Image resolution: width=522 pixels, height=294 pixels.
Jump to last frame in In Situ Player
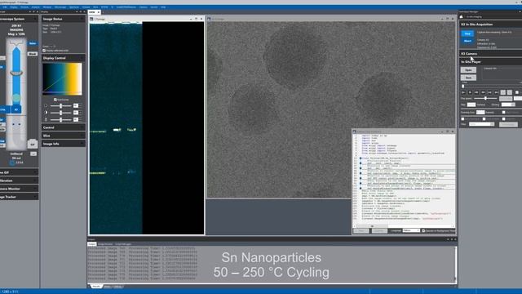point(497,92)
